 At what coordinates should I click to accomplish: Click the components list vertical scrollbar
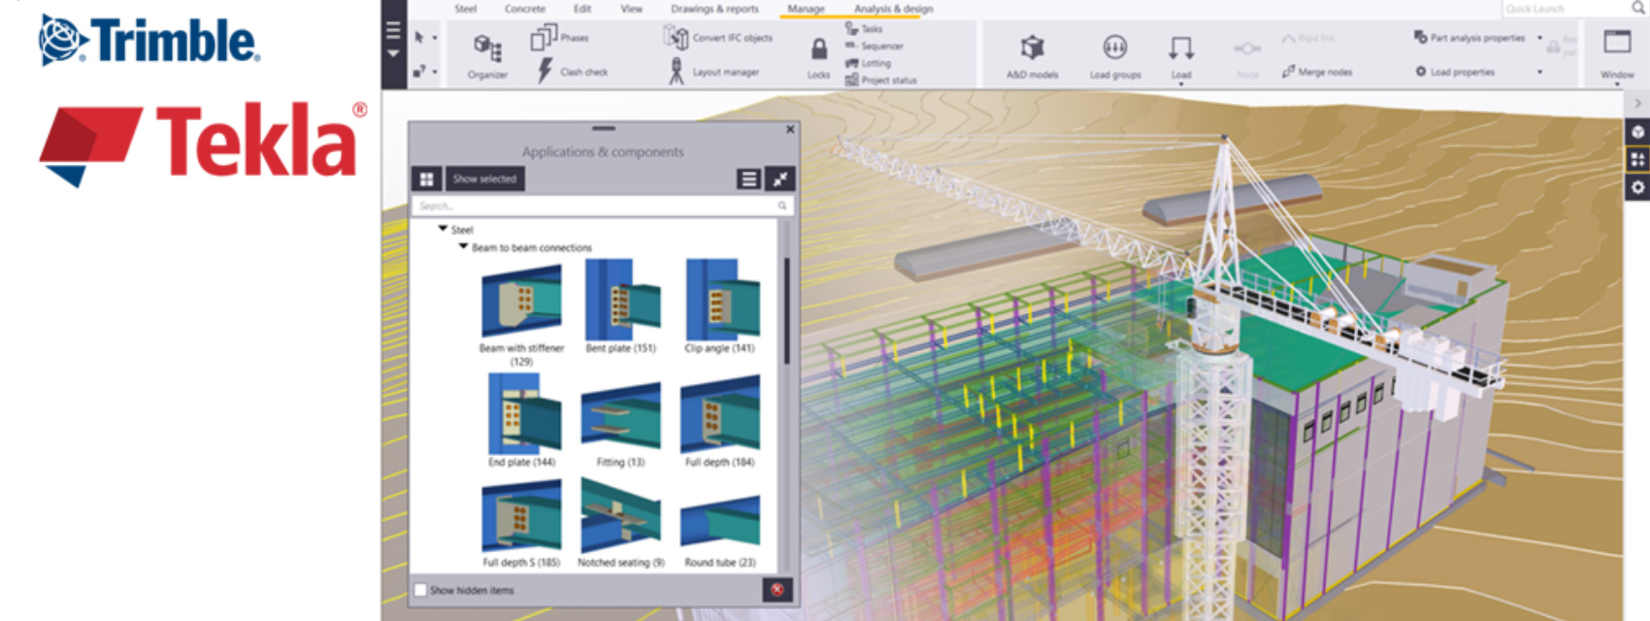coord(786,310)
